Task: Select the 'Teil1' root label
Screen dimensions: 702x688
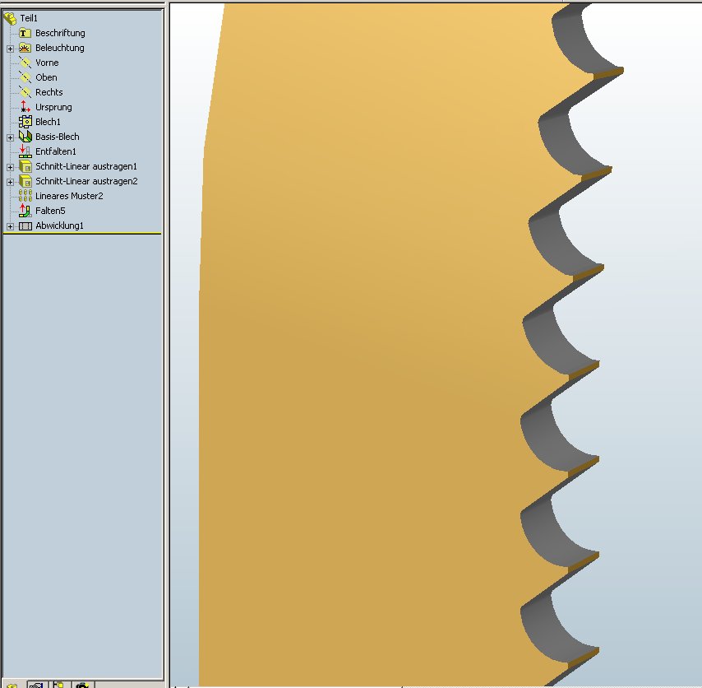Action: click(29, 18)
